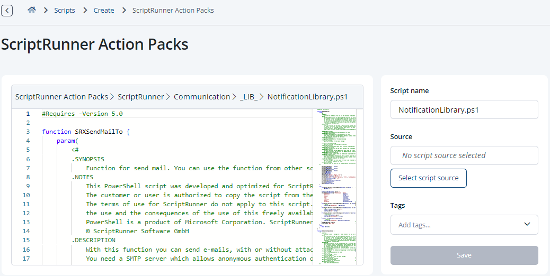Click NotificationLibrary.ps1 in the file path
The image size is (550, 276).
click(307, 97)
